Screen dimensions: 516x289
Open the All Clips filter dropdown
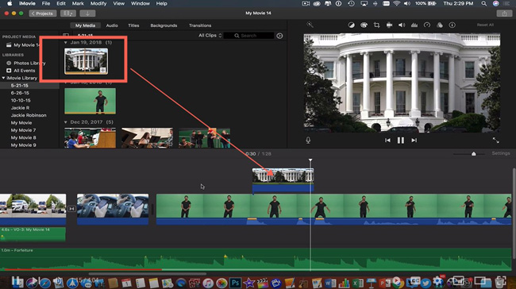[x=210, y=36]
